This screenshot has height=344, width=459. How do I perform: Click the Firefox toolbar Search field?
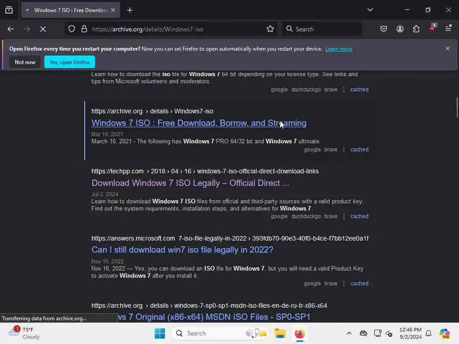click(322, 29)
